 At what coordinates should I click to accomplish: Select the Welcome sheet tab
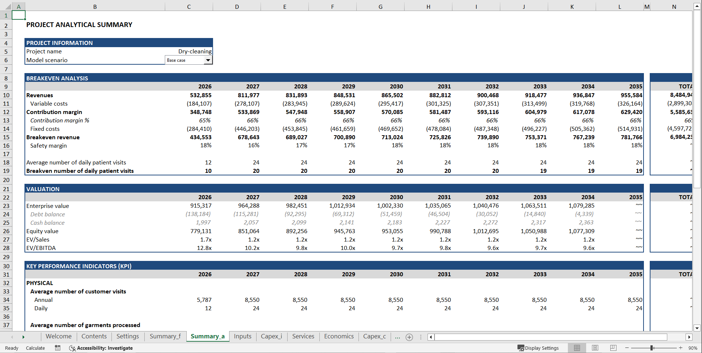coord(58,336)
